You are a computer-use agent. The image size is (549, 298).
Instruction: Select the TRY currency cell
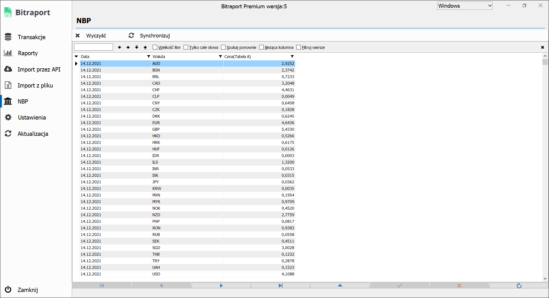coord(187,261)
